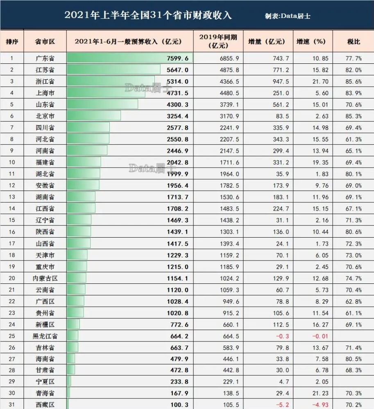This screenshot has height=409, width=374.
Task: Click the value 5647.0
Action: coord(178,70)
